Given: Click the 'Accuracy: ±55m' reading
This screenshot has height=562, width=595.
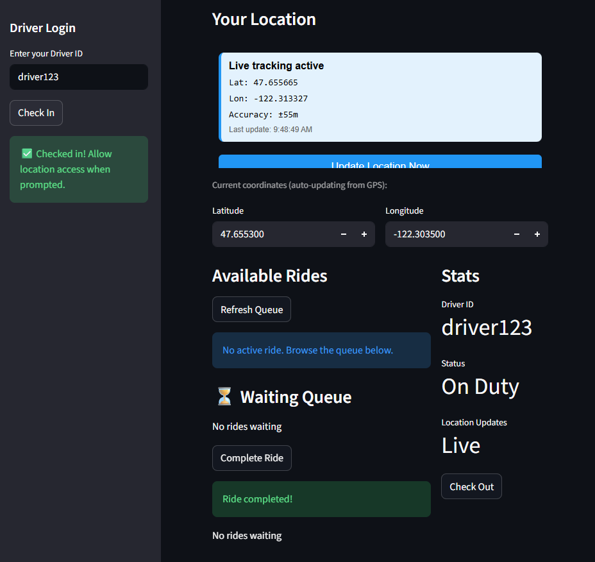Looking at the screenshot, I should pyautogui.click(x=264, y=114).
